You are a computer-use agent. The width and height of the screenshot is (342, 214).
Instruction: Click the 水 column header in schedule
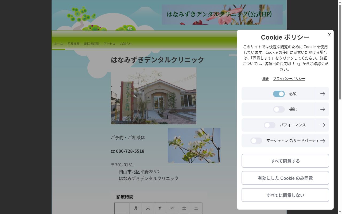coord(160,208)
